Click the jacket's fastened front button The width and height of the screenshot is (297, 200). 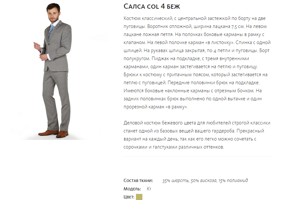[x=48, y=44]
